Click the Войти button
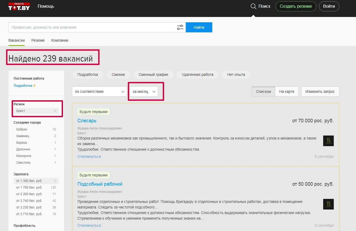The width and height of the screenshot is (356, 231). (329, 6)
